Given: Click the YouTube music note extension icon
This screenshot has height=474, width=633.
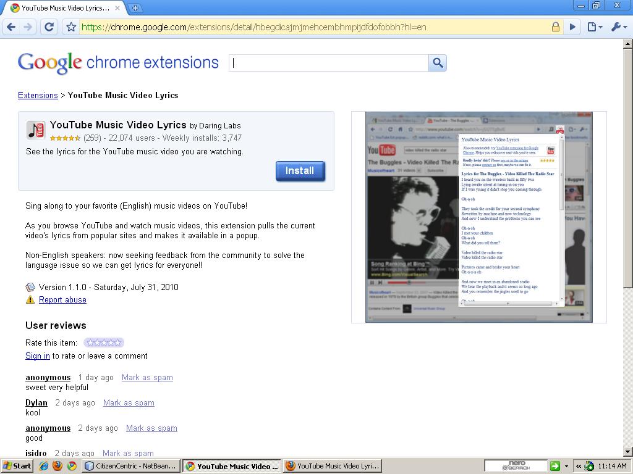Looking at the screenshot, I should (x=36, y=130).
